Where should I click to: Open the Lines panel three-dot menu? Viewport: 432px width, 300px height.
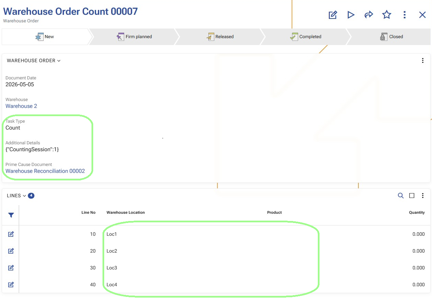423,196
